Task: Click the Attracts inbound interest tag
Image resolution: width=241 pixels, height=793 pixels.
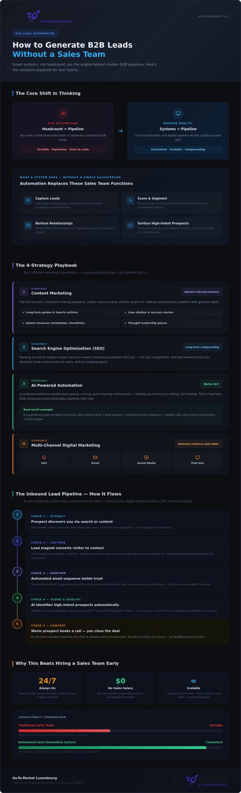Action: (x=202, y=292)
